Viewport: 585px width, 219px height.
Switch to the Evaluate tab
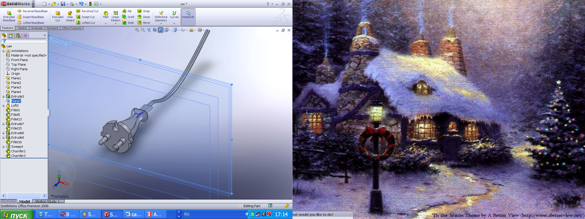tap(37, 28)
